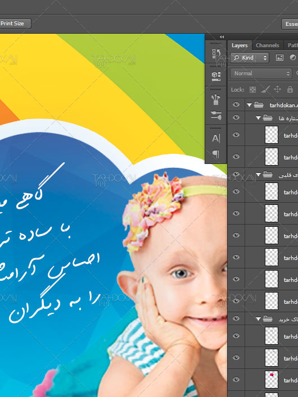Open the Paragraph panel icon
298x397 pixels.
[x=216, y=154]
